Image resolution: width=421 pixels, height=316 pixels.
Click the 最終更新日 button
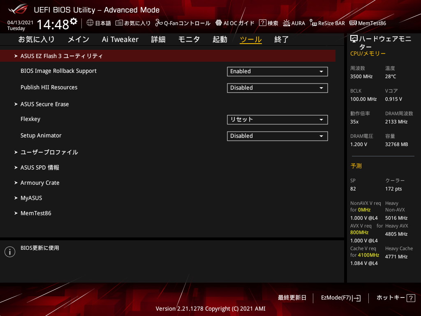[x=292, y=298]
